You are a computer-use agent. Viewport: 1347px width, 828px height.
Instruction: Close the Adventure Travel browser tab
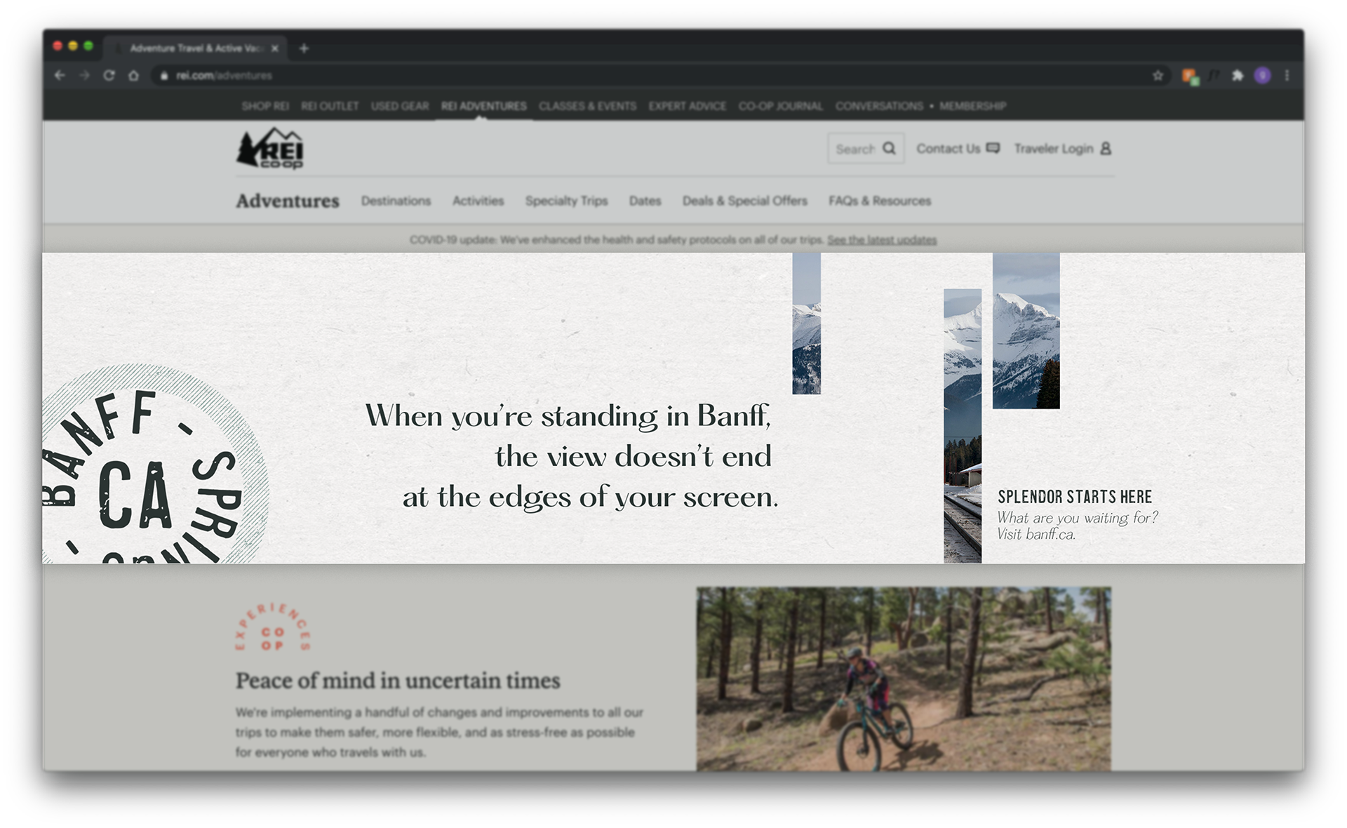(275, 48)
